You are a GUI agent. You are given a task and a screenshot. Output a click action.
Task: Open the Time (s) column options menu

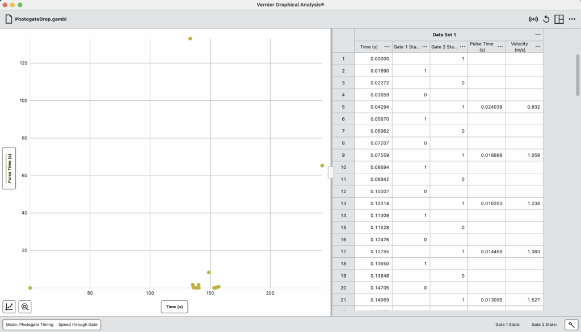pos(386,46)
